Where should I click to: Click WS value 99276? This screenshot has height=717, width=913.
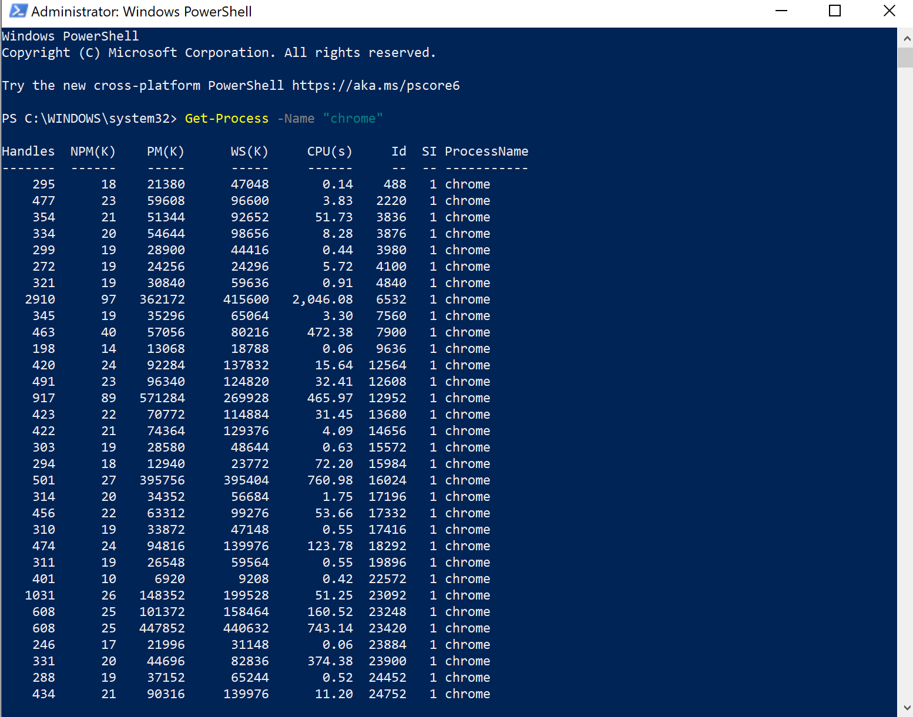click(250, 513)
